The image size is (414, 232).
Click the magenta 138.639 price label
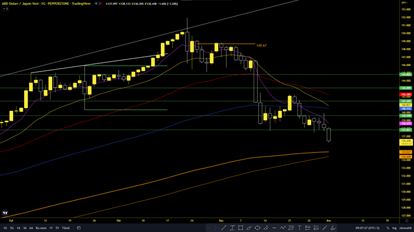(406, 123)
